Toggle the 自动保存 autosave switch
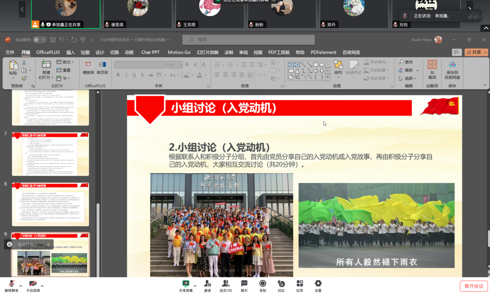Screen dimensions: 490x295 [x=39, y=40]
